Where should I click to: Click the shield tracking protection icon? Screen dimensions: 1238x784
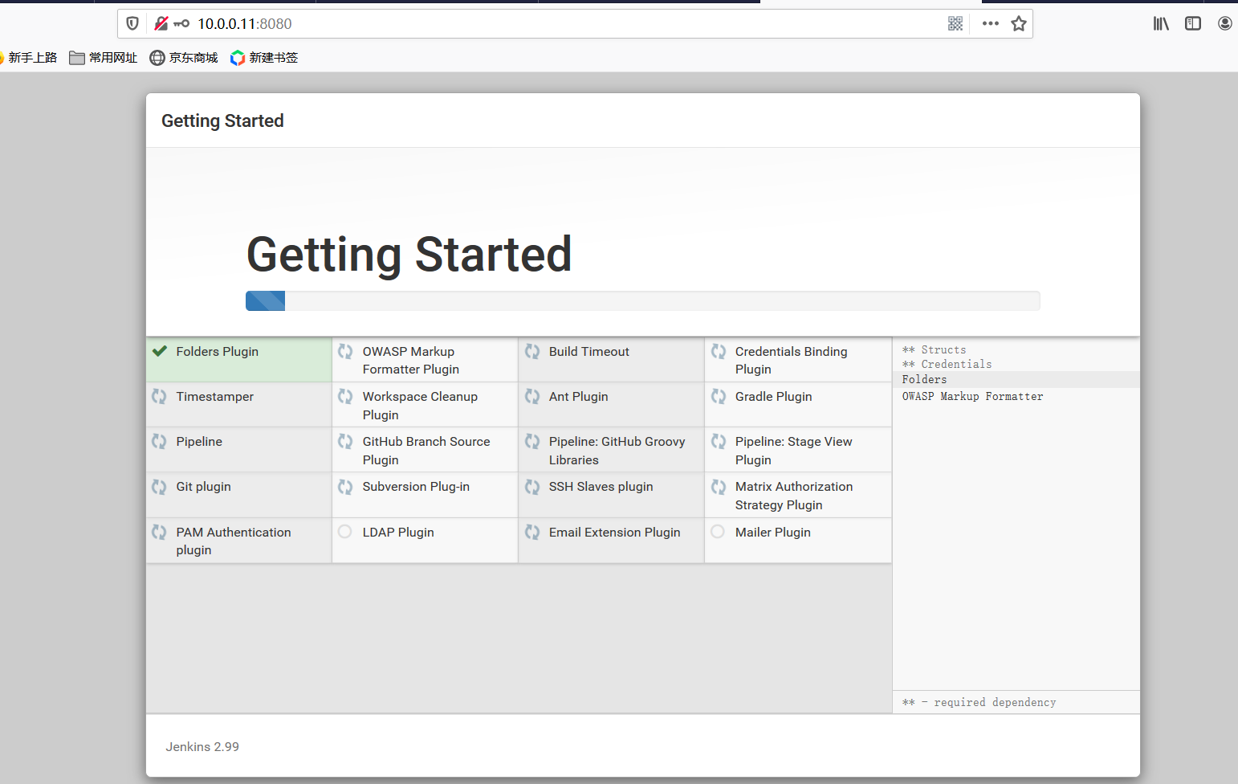[x=133, y=23]
